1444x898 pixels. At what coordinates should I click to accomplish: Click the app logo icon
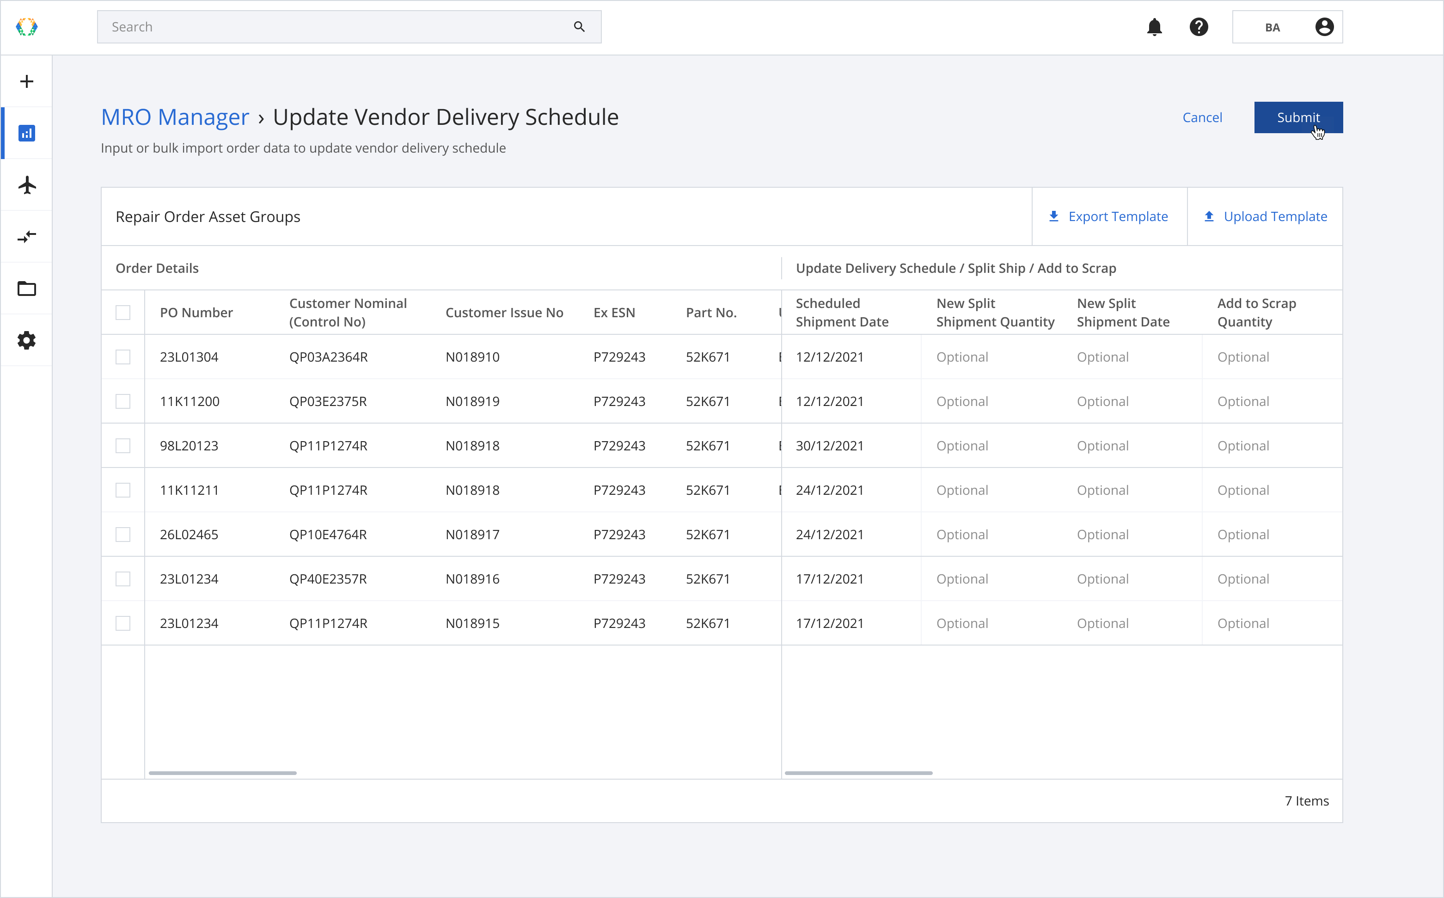(27, 27)
